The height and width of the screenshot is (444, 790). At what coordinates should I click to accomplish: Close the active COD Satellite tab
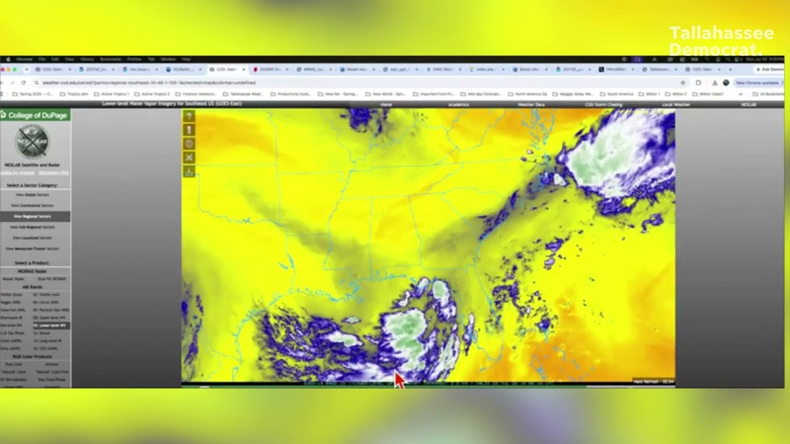click(243, 70)
